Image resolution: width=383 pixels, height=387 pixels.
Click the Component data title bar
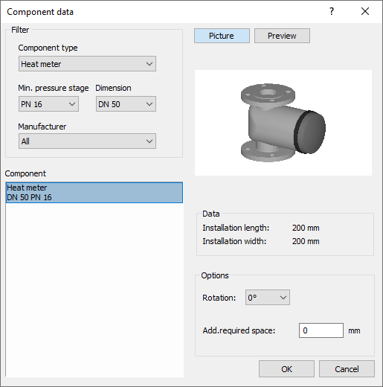click(164, 12)
